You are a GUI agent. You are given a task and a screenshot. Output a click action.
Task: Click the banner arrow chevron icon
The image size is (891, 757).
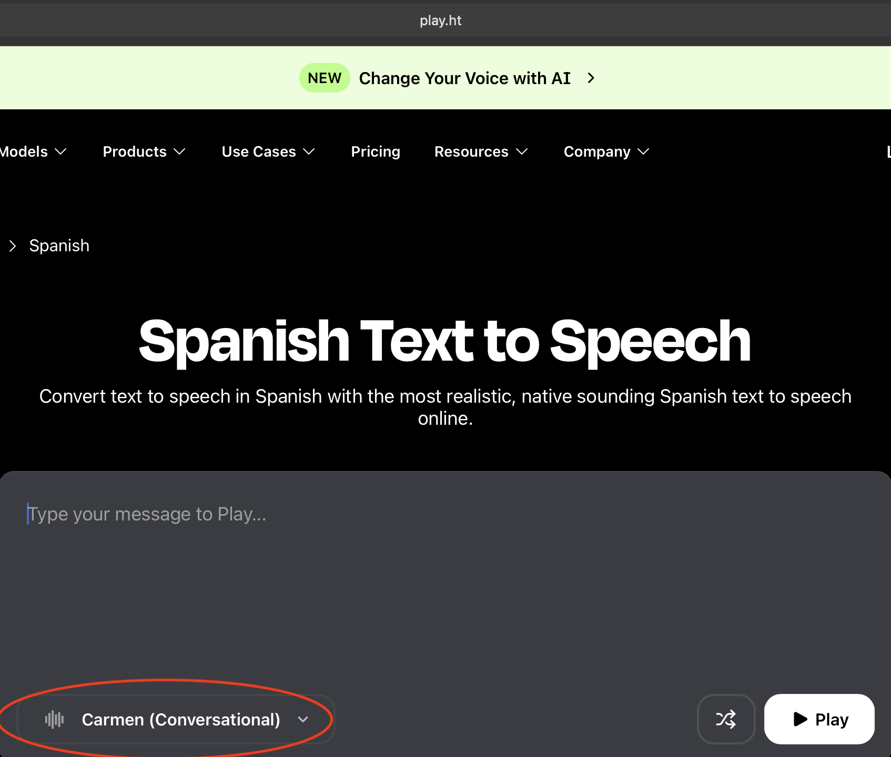pyautogui.click(x=591, y=78)
